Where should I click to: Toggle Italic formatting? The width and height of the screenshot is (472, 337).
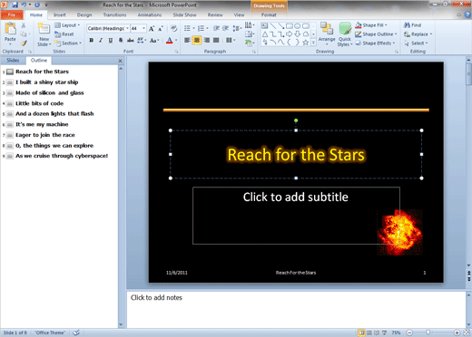[x=101, y=40]
